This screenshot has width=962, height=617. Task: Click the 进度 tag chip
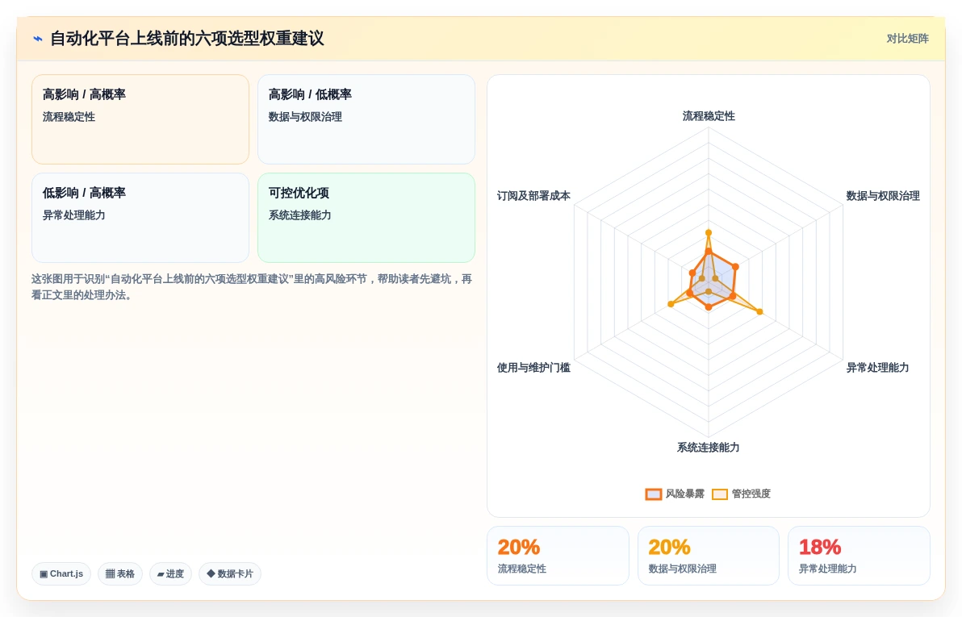[170, 574]
